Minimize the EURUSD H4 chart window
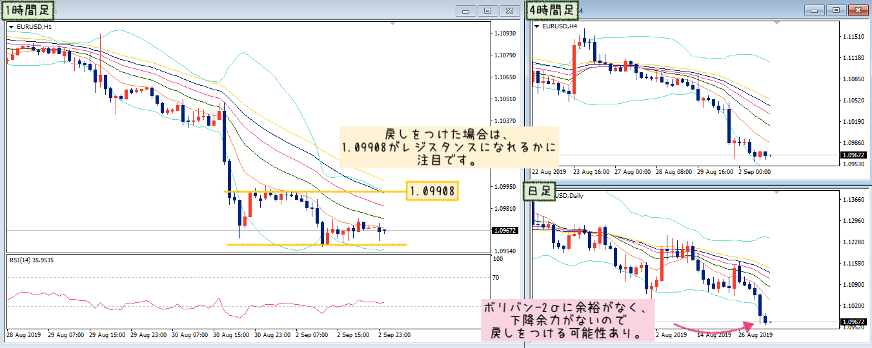The width and height of the screenshot is (872, 348). tap(815, 10)
